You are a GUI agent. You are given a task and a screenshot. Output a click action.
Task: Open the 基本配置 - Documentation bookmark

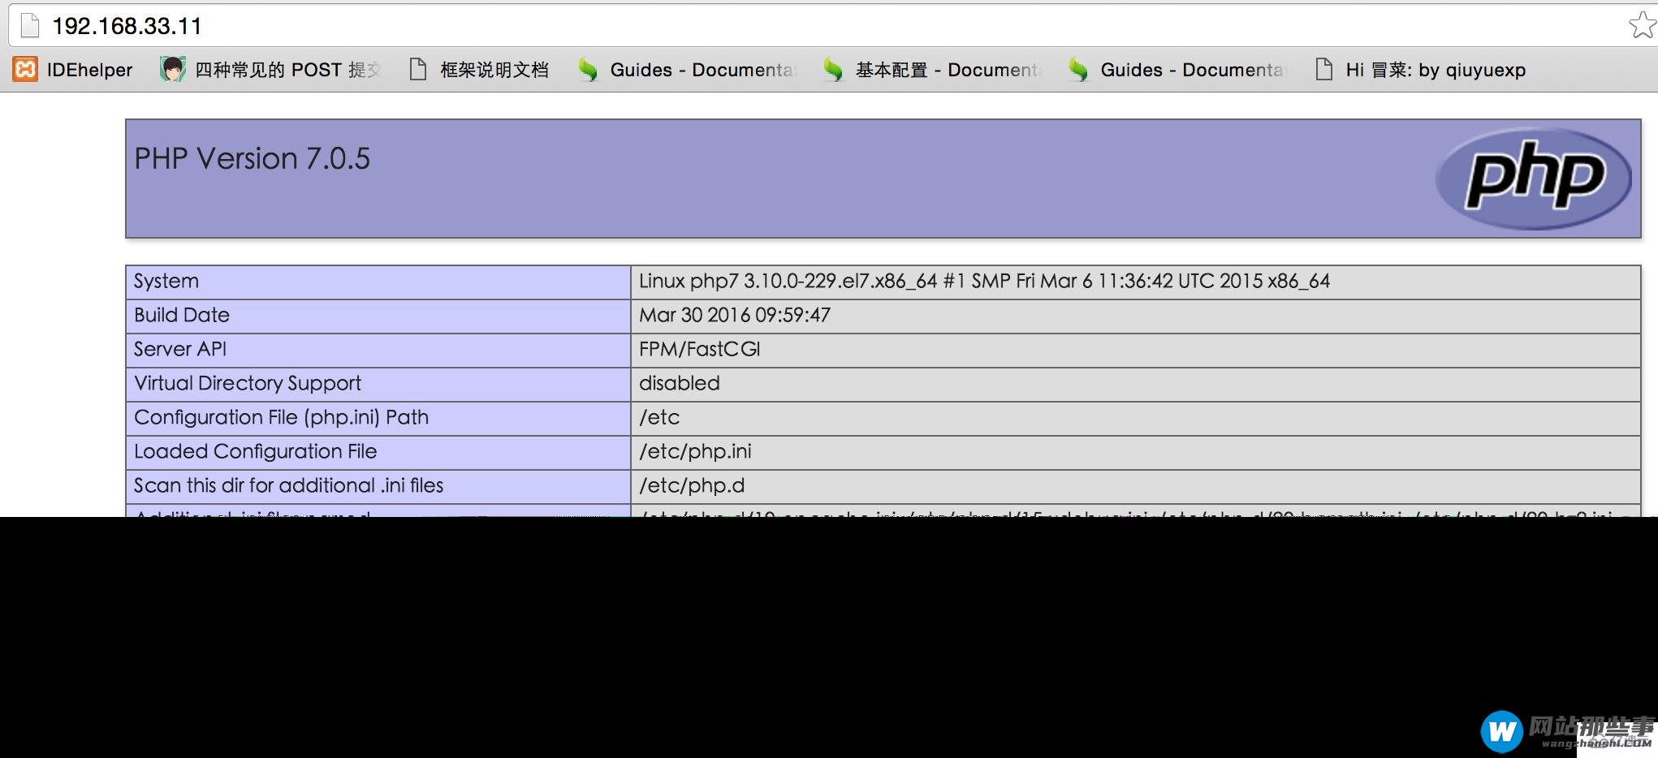949,70
